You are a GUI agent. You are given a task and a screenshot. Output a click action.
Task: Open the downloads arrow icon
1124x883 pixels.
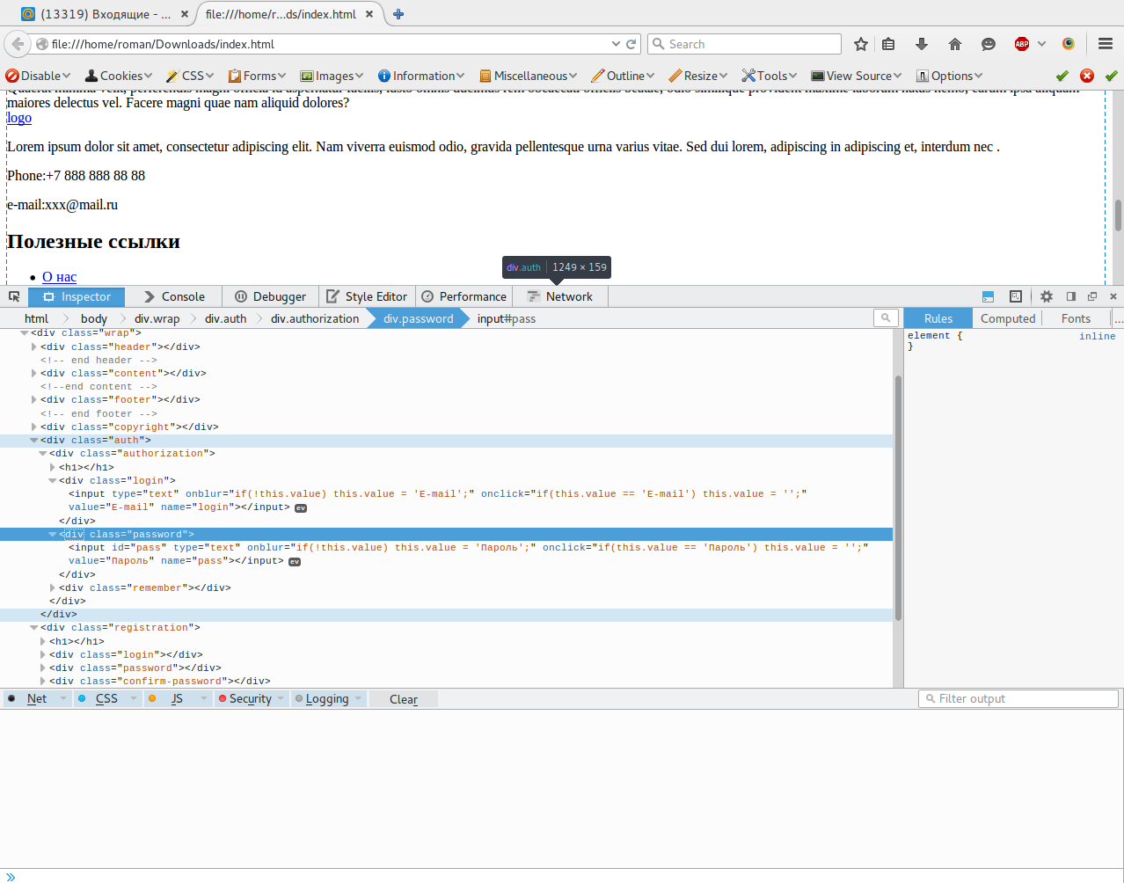(x=922, y=44)
